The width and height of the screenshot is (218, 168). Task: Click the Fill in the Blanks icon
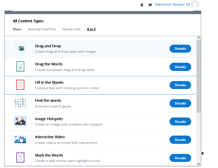[20, 85]
